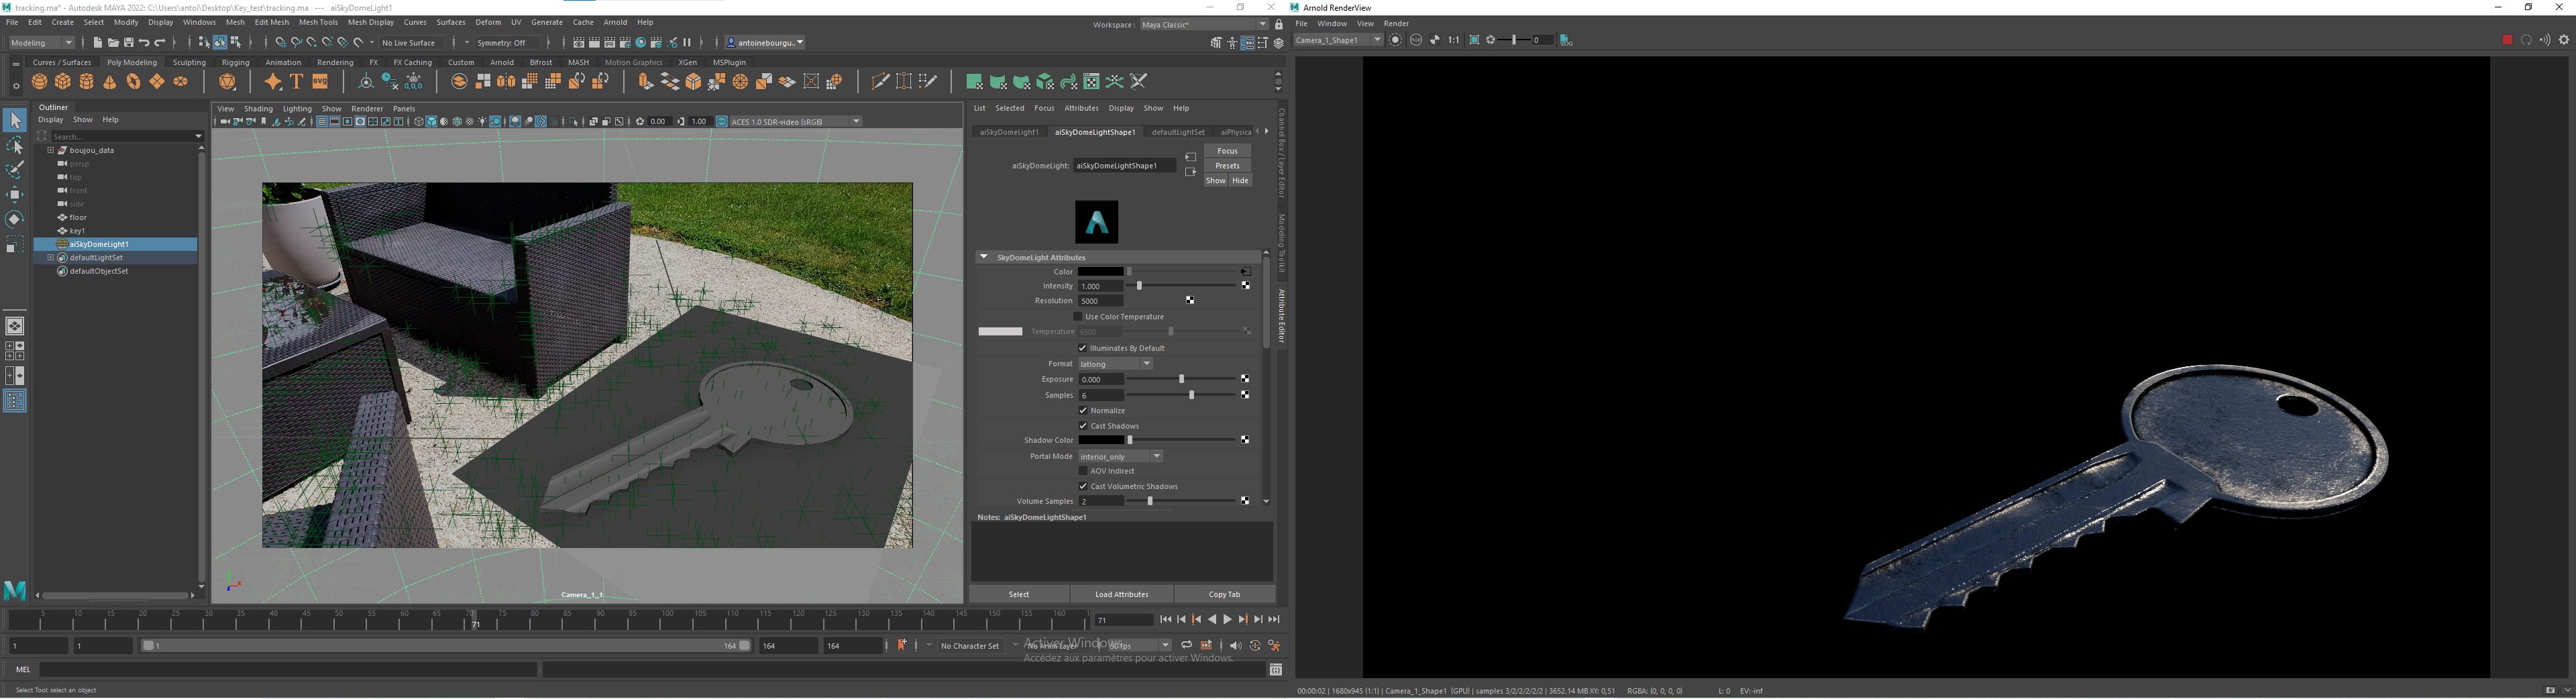Click the Hide button in Attribute Editor
Screen dimensions: 2576x699
coord(1240,181)
